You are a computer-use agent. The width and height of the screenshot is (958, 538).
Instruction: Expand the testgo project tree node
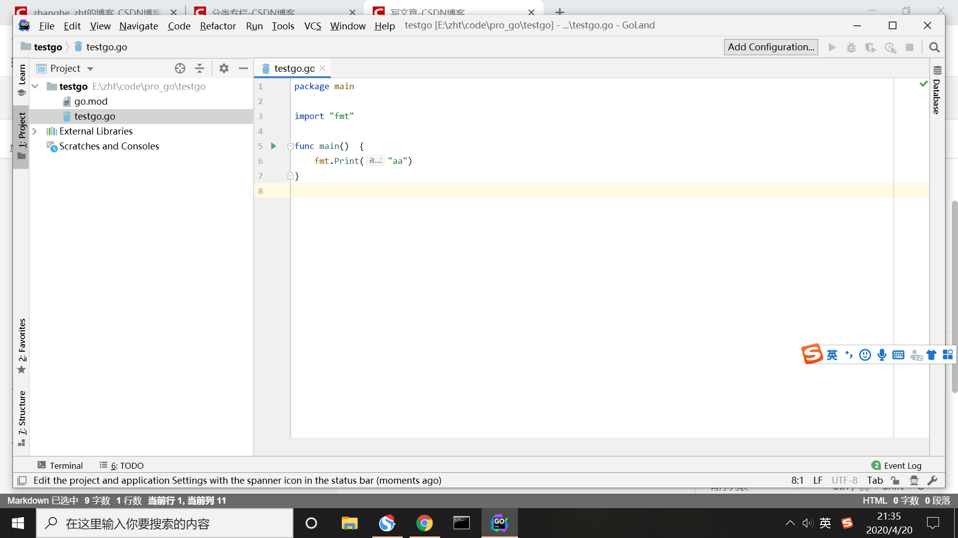click(34, 86)
